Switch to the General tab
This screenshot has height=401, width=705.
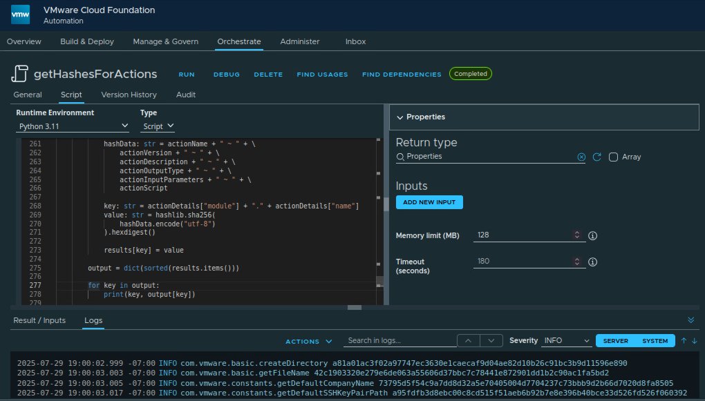click(x=28, y=95)
